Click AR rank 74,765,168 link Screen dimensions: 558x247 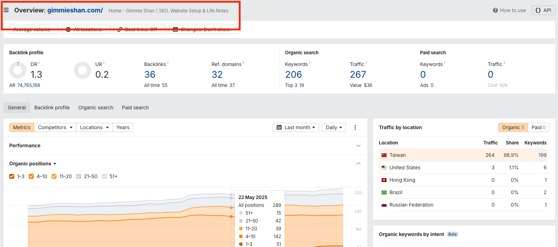[29, 85]
